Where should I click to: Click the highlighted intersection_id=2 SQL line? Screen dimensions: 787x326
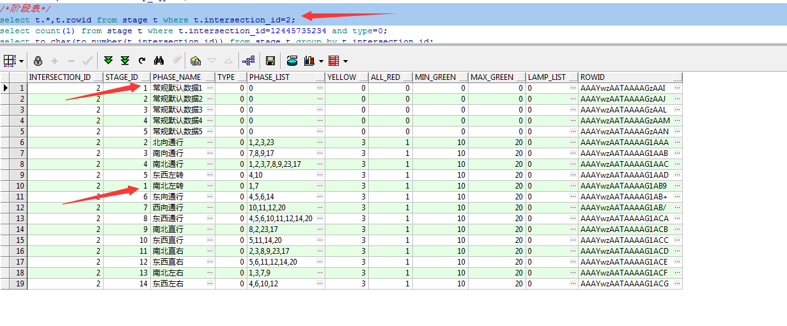(148, 20)
